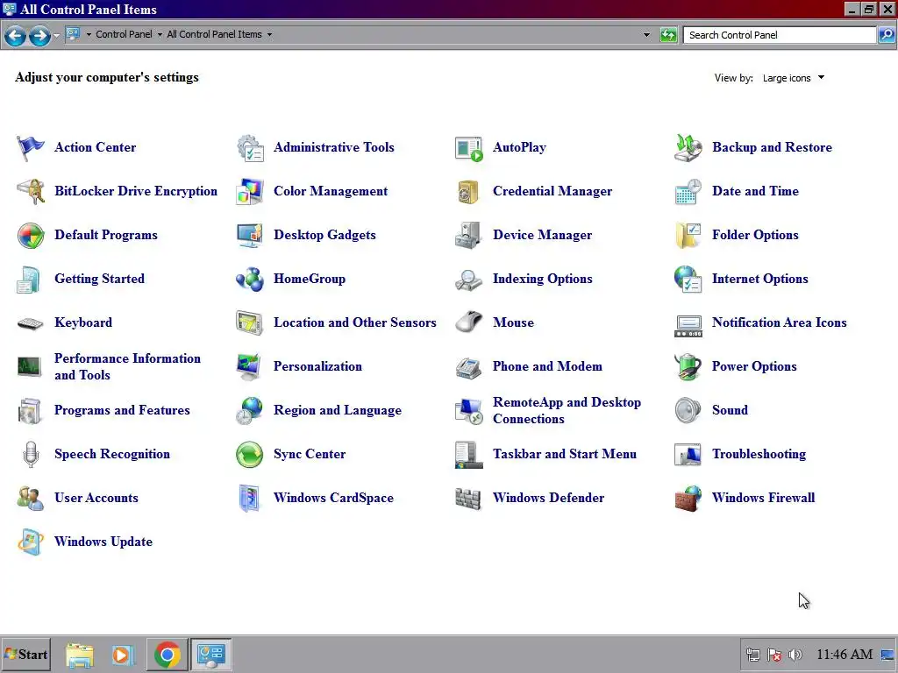The width and height of the screenshot is (898, 673).
Task: Open the recent pages dropdown next to Forward
Action: (x=56, y=35)
